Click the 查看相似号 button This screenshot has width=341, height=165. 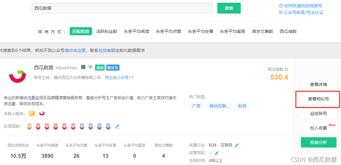coord(318,99)
